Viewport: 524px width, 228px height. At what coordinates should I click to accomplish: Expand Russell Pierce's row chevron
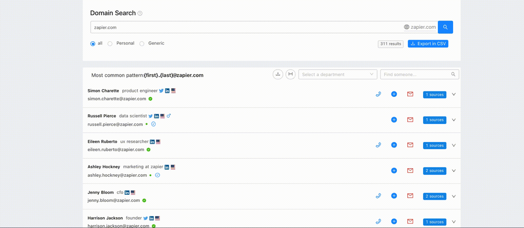[x=454, y=120]
